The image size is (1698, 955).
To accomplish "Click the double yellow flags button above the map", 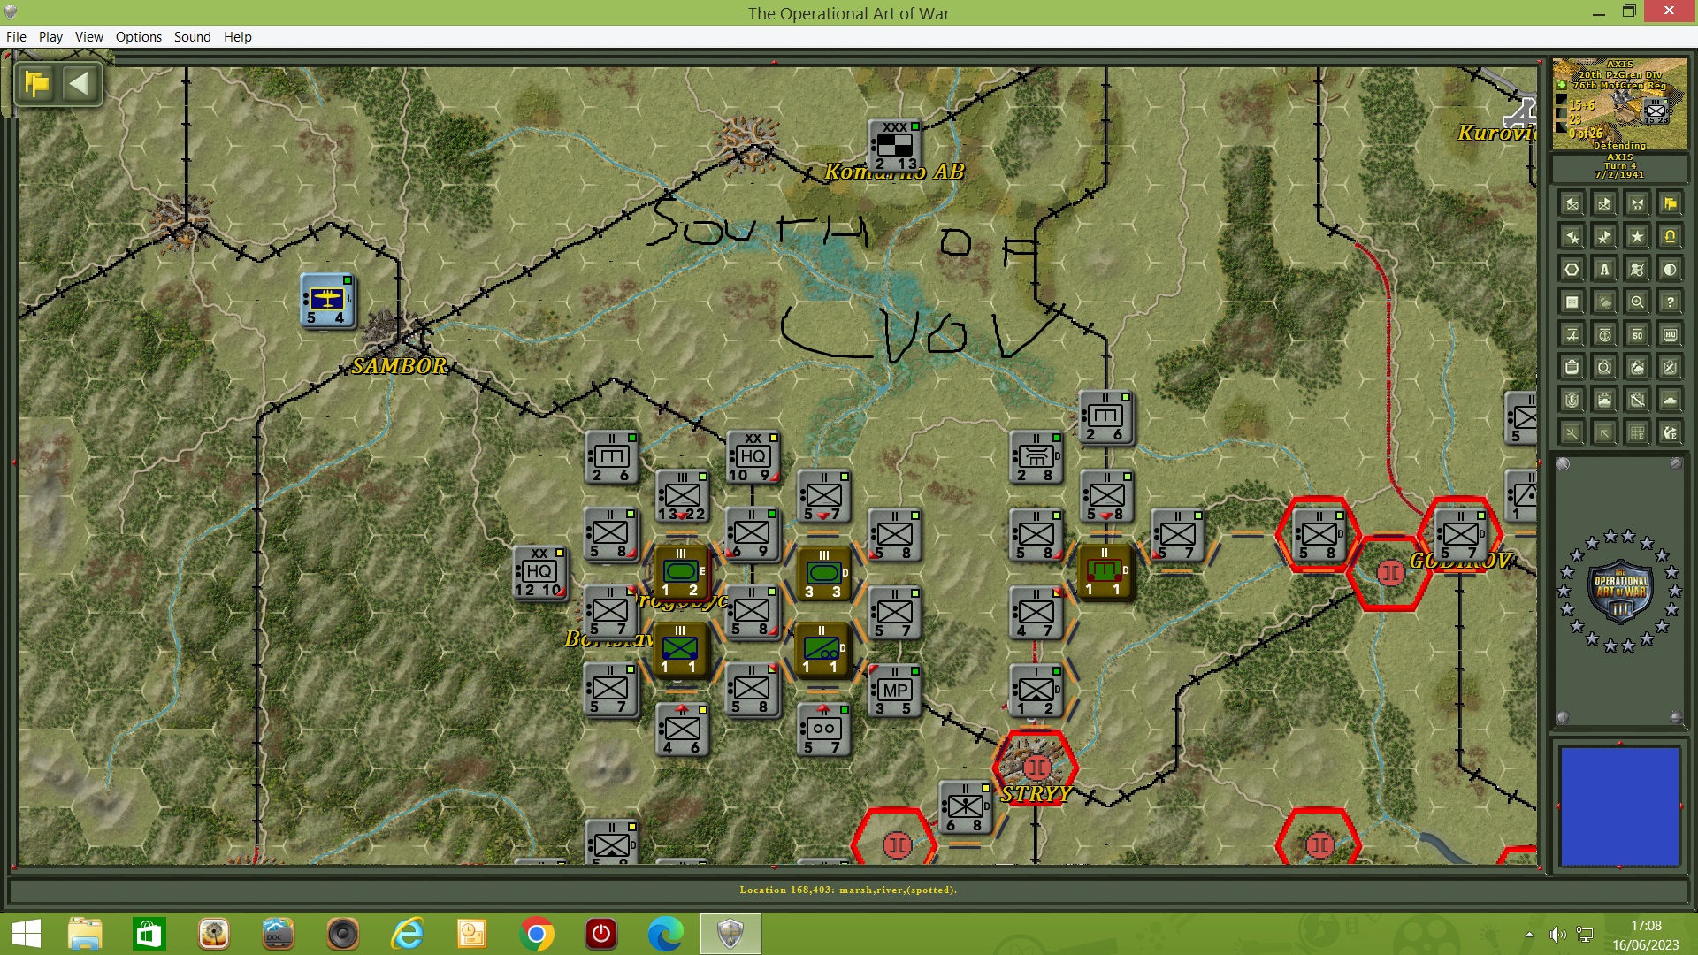I will click(x=34, y=83).
